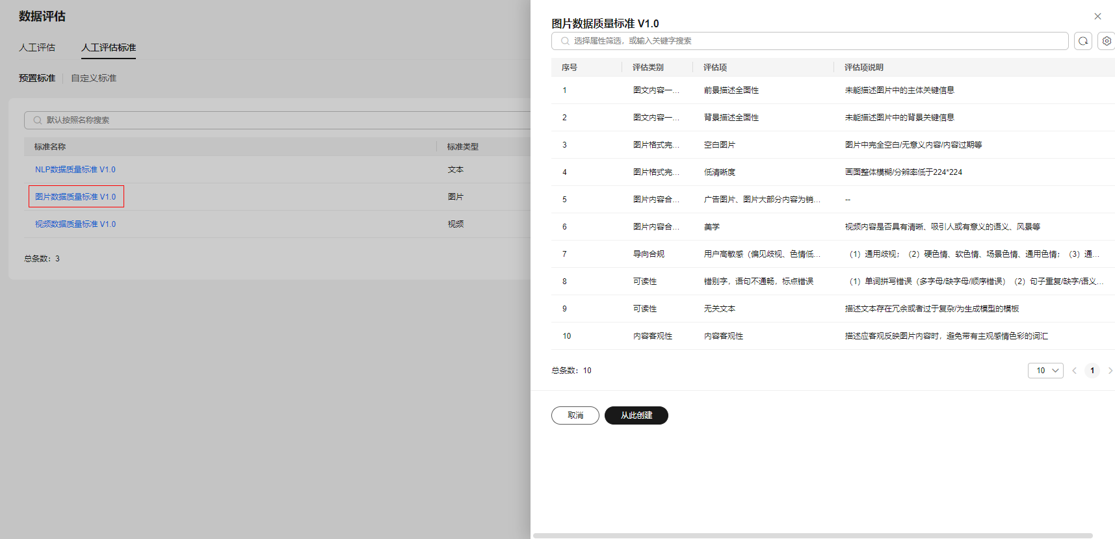The image size is (1115, 539).
Task: Open 视频数据质量标准 V1.0 link
Action: coord(75,224)
